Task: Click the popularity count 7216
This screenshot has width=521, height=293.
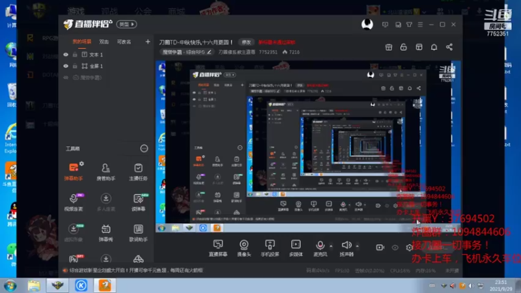Action: point(294,52)
